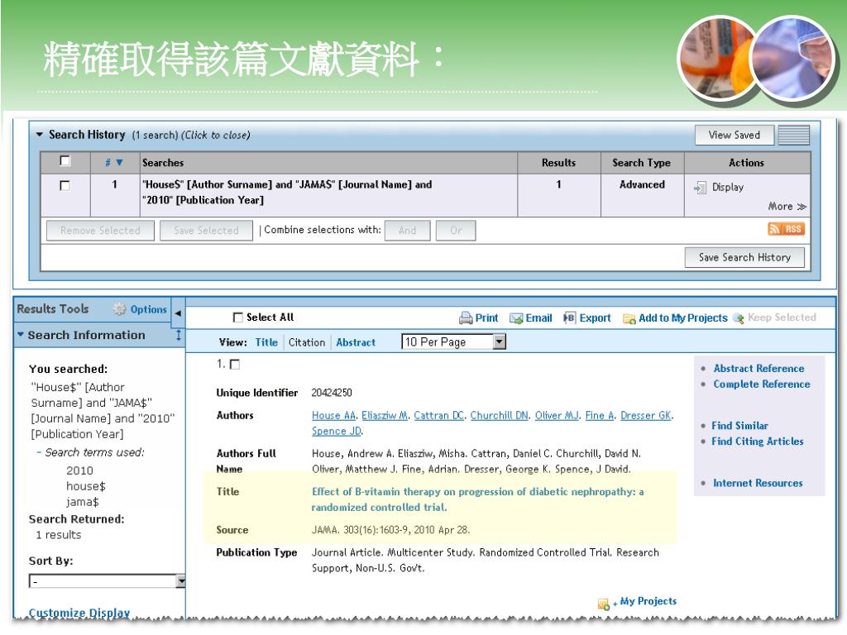Open the Sort By dropdown

point(107,581)
